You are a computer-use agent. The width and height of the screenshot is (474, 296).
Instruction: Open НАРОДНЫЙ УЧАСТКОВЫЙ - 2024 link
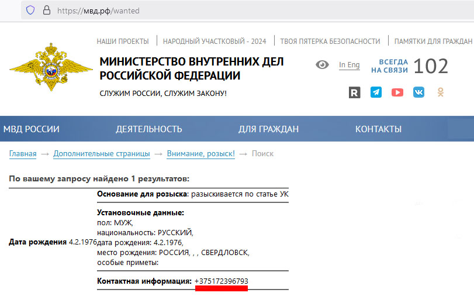point(214,41)
